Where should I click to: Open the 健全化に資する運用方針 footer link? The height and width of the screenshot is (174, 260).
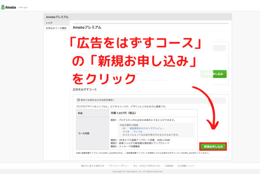pos(93,166)
